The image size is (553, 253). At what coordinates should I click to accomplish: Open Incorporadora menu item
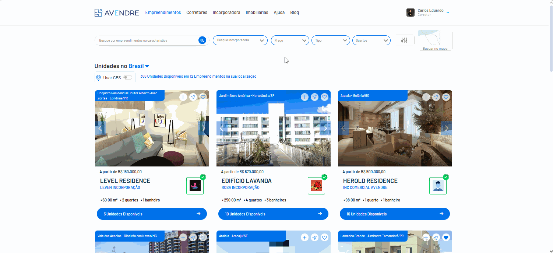(226, 13)
